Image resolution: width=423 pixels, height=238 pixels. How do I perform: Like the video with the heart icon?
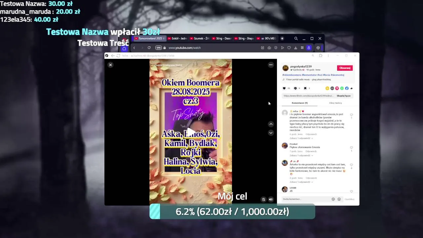tap(284, 88)
